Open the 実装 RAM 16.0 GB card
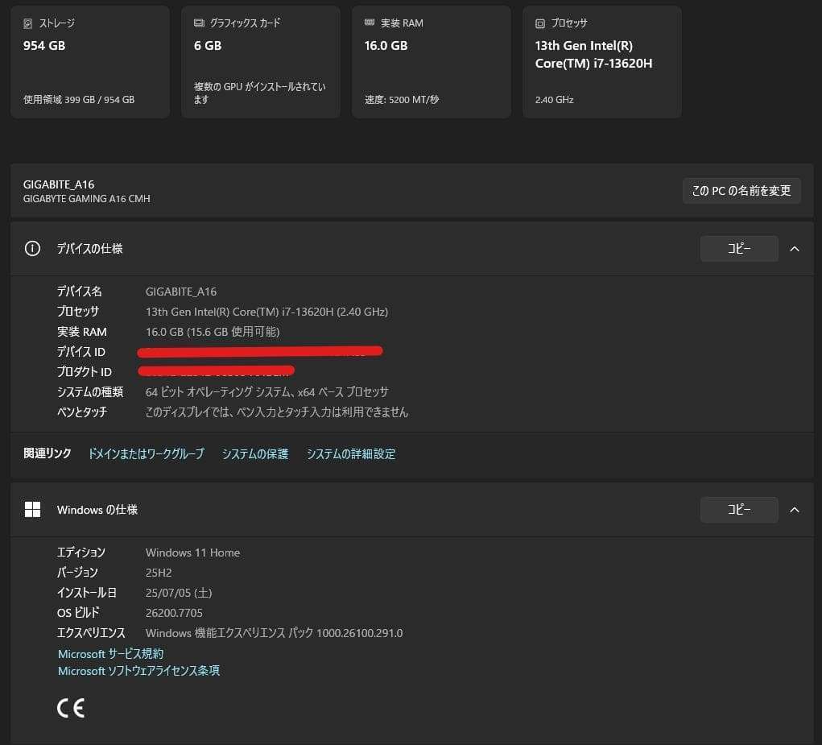The image size is (822, 745). coord(432,62)
